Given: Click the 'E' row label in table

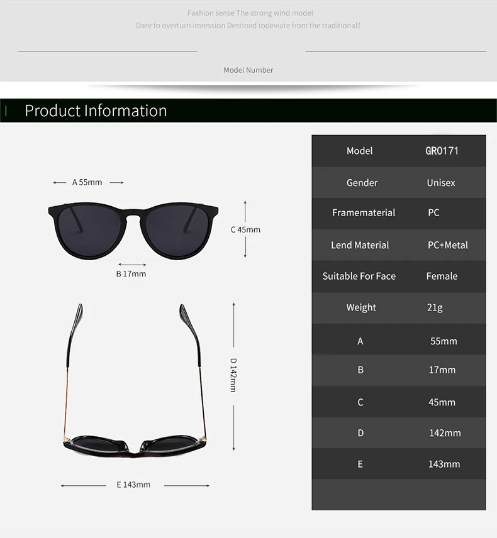Looking at the screenshot, I should [x=360, y=464].
